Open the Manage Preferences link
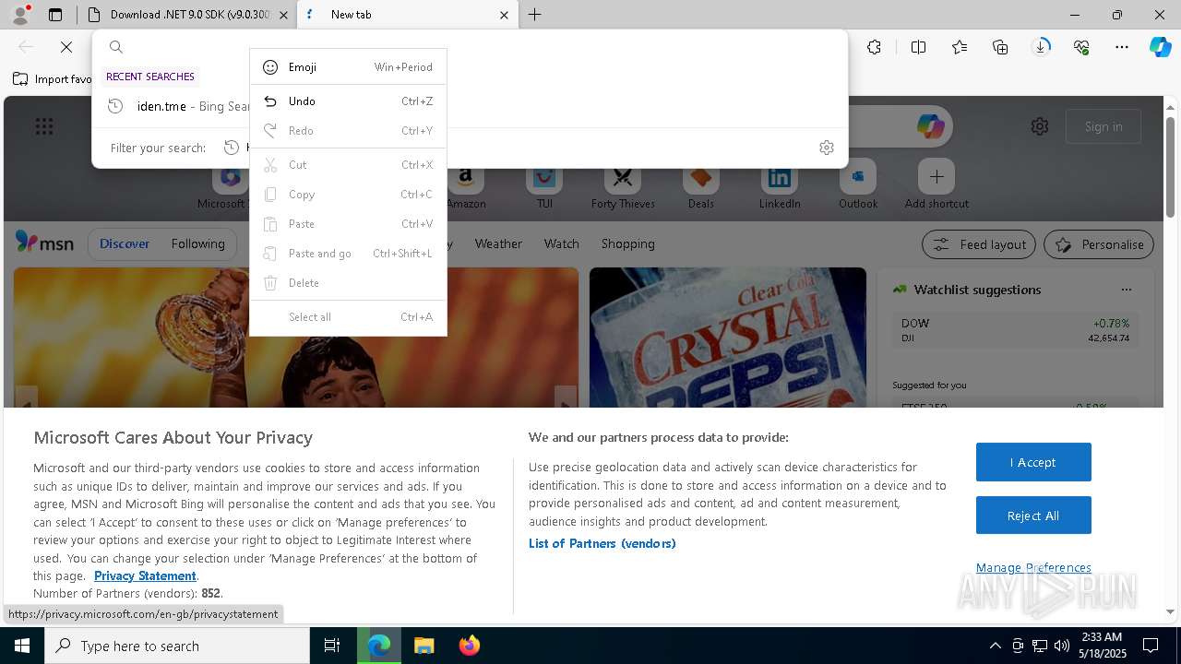The image size is (1181, 664). (x=1033, y=567)
